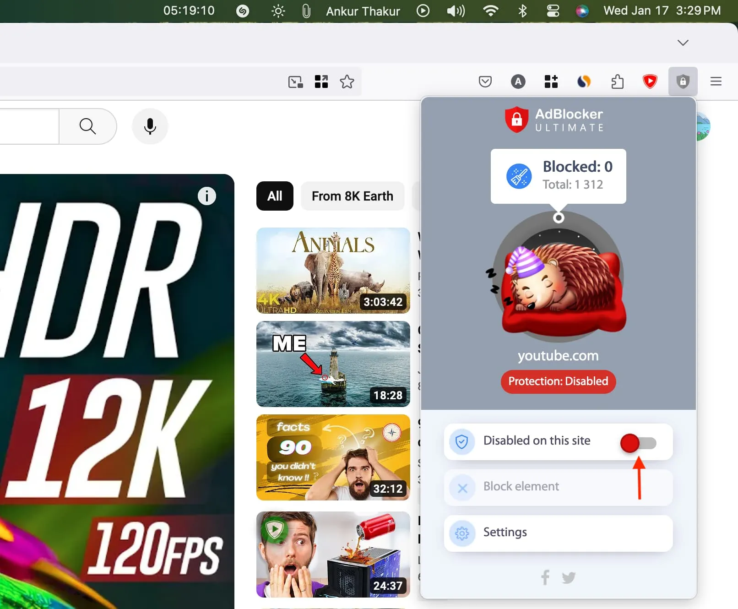Toggle the Disabled on this site switch

point(638,443)
